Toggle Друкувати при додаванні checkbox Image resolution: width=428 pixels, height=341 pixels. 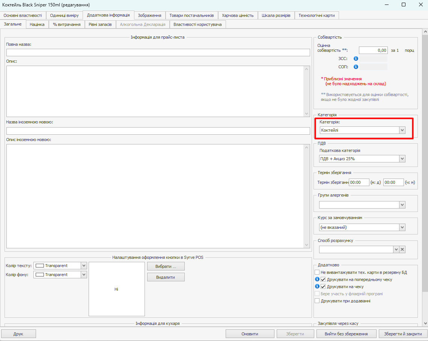(317, 301)
